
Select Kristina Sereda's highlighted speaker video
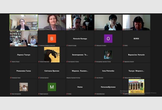click(24, 22)
